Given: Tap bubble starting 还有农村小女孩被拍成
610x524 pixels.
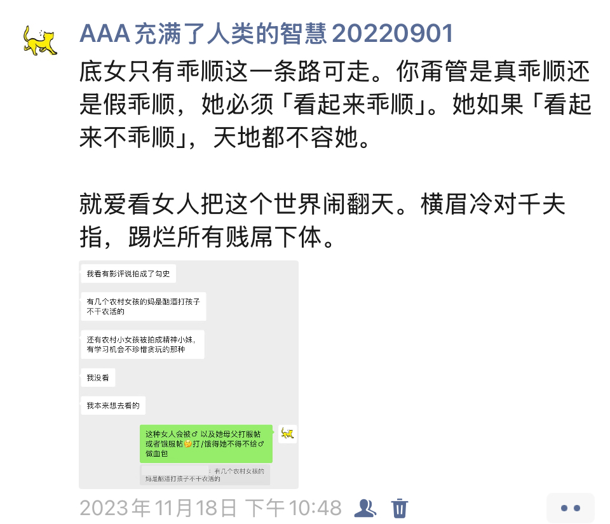Looking at the screenshot, I should pyautogui.click(x=143, y=344).
